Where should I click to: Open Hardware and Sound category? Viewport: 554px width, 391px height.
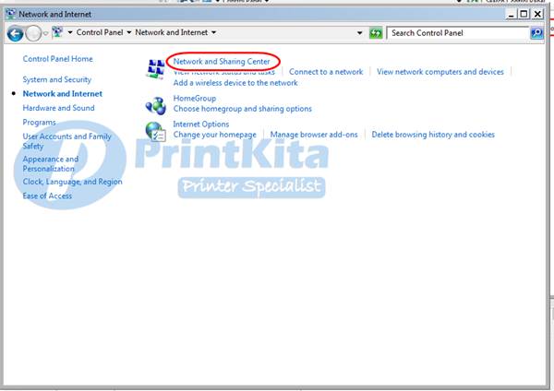click(x=58, y=108)
